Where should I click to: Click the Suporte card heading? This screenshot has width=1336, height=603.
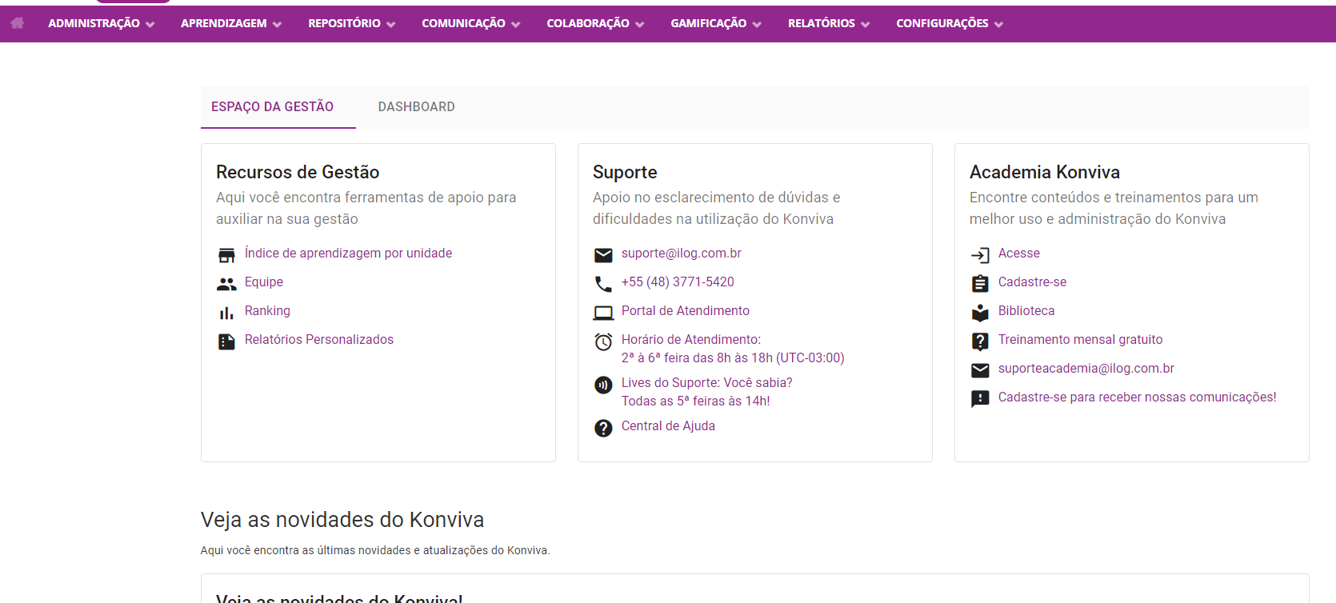(x=625, y=172)
